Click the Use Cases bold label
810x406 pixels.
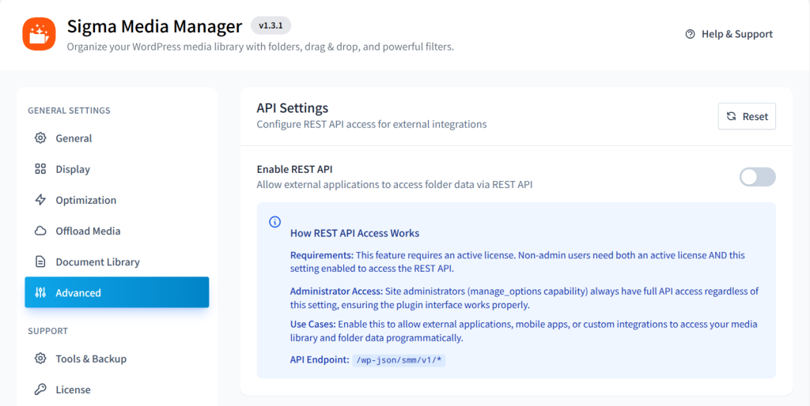coord(313,325)
